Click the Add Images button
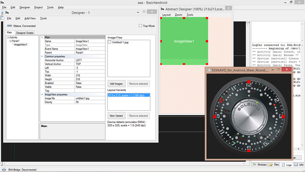The image size is (305, 172). [116, 84]
